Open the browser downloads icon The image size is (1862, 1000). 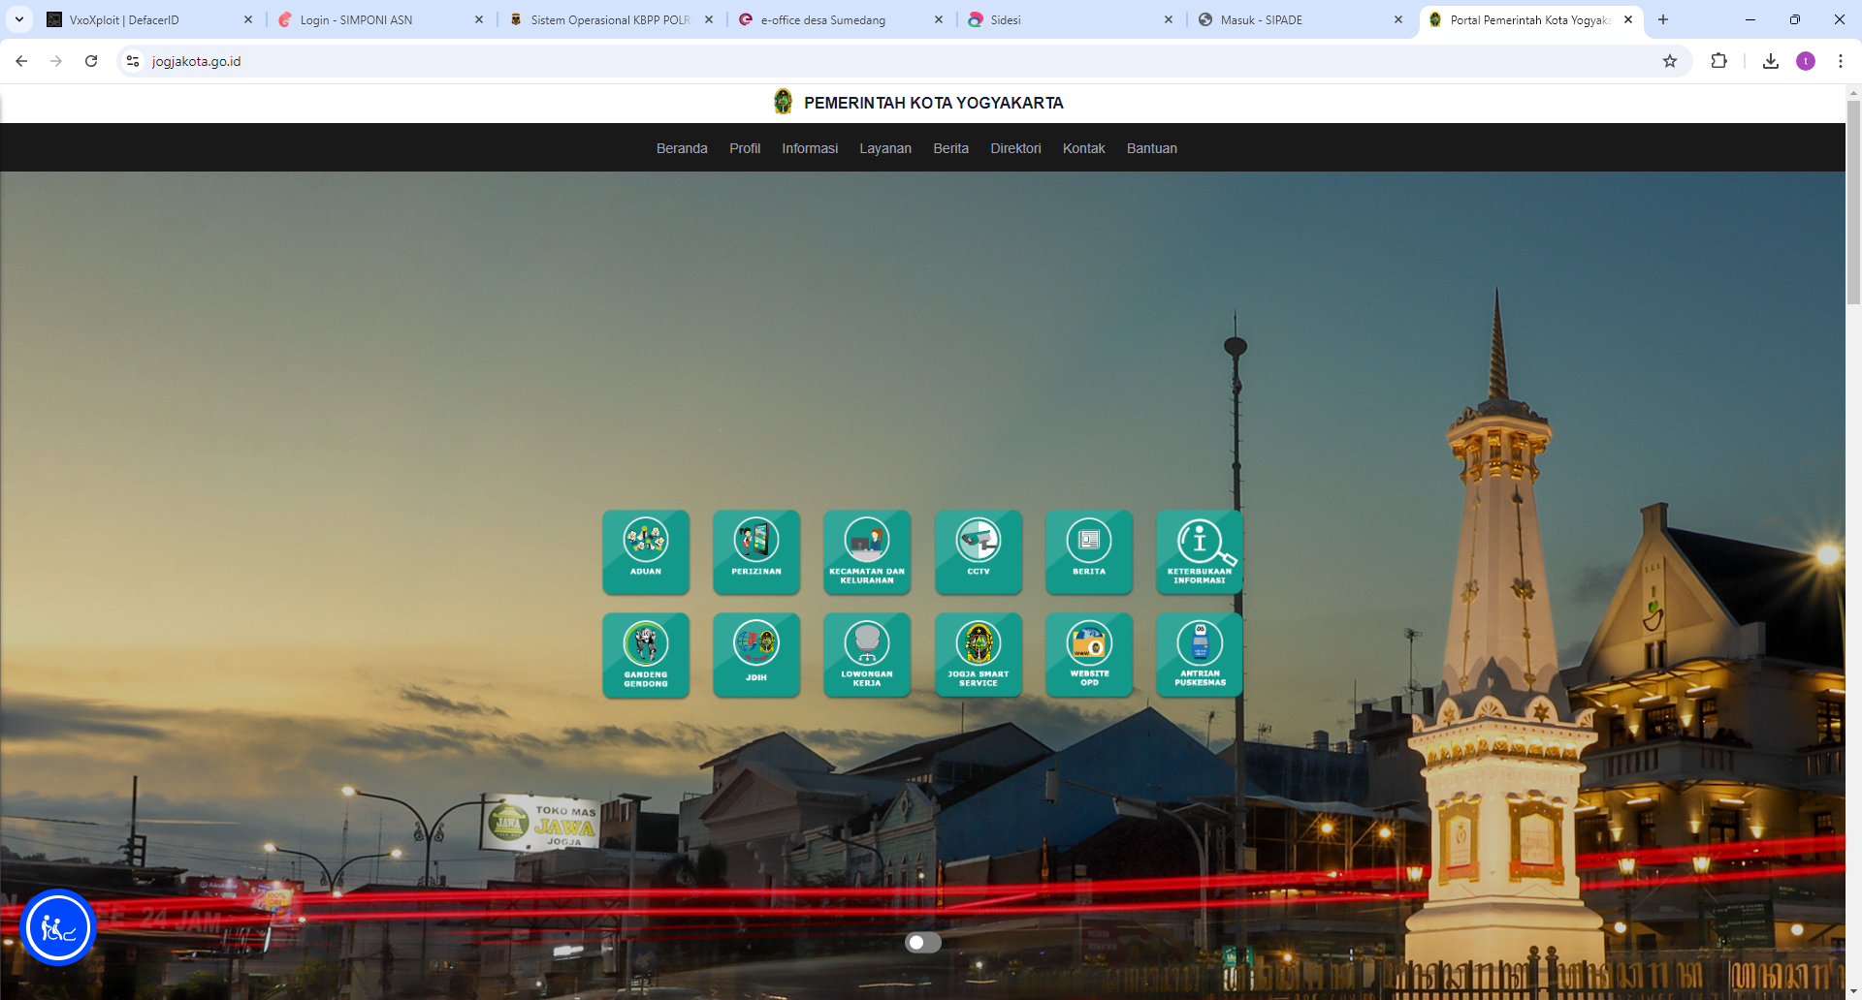[1771, 61]
